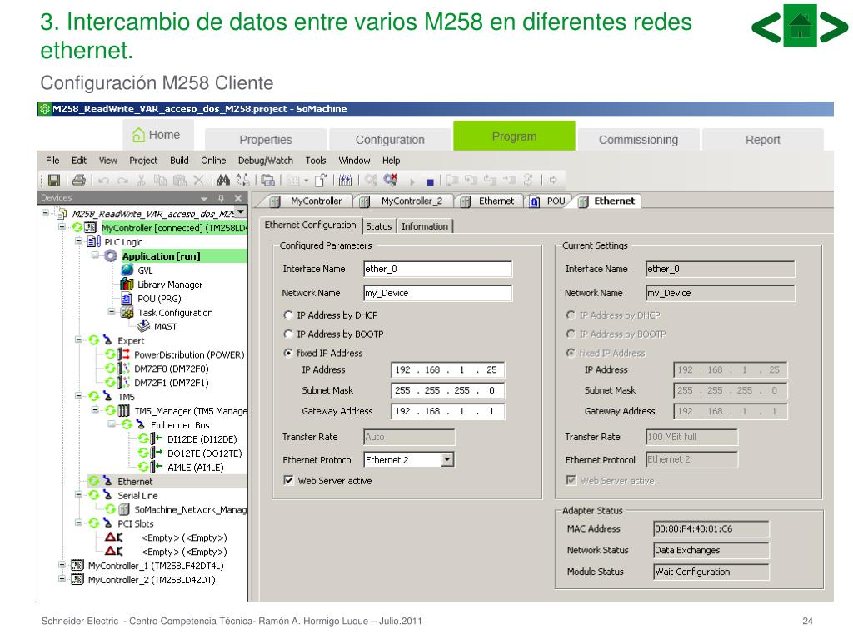Pin the Devices panel with pushpin icon
This screenshot has width=853, height=639.
coord(221,198)
